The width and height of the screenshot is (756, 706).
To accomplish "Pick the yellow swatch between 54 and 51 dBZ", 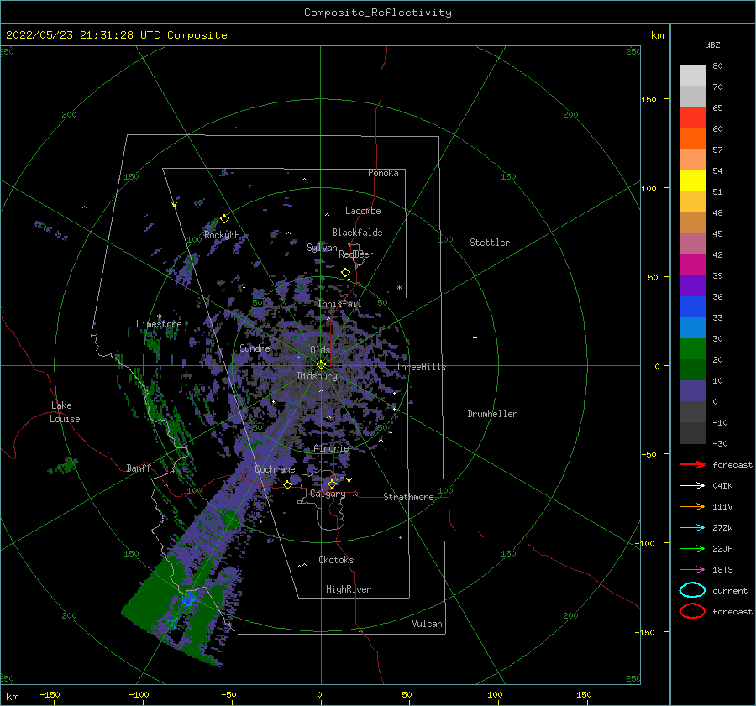I will 692,181.
